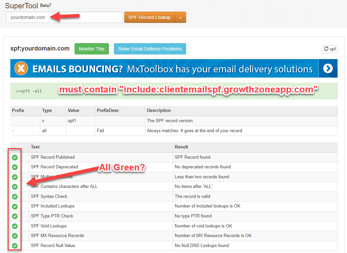Viewport: 347px width, 253px height.
Task: Click the green check for SPF Record Null Value
Action: [x=15, y=246]
